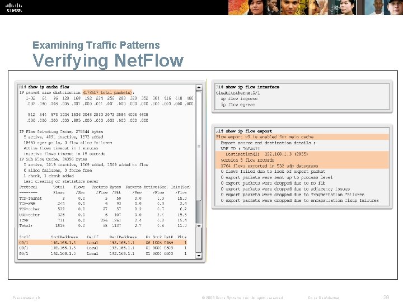Screen dimensions: 403x302
Task: Click the scrollbar grip in cache flow pane
Action: click(199, 147)
